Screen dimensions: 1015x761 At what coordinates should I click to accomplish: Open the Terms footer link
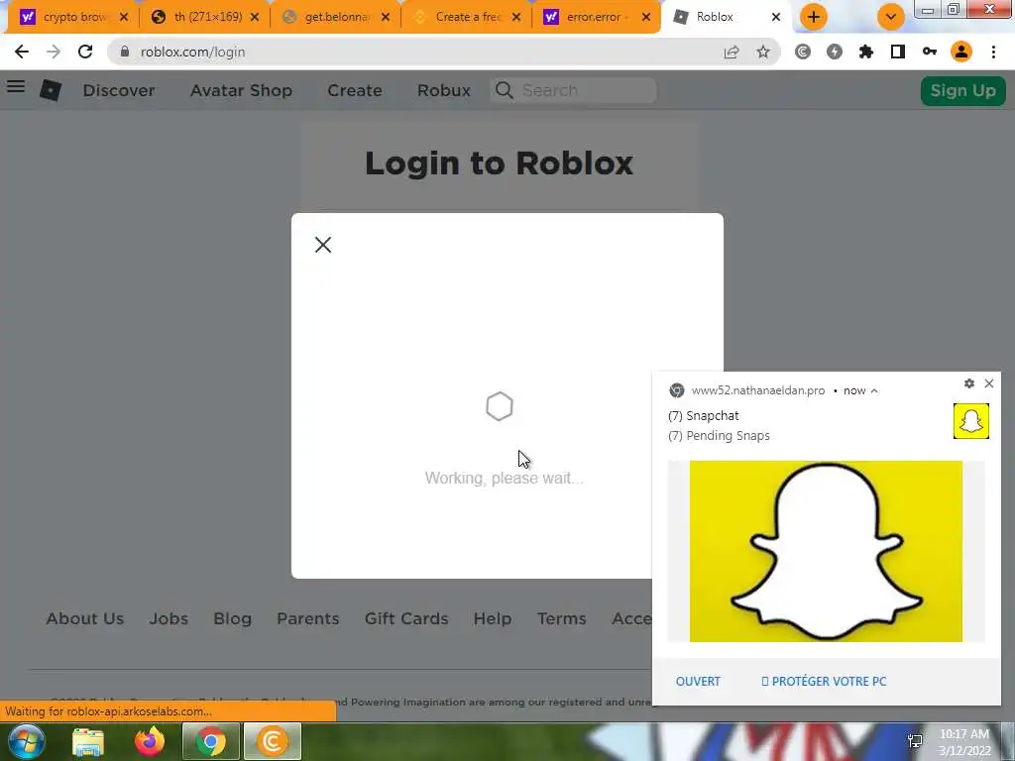pos(561,618)
